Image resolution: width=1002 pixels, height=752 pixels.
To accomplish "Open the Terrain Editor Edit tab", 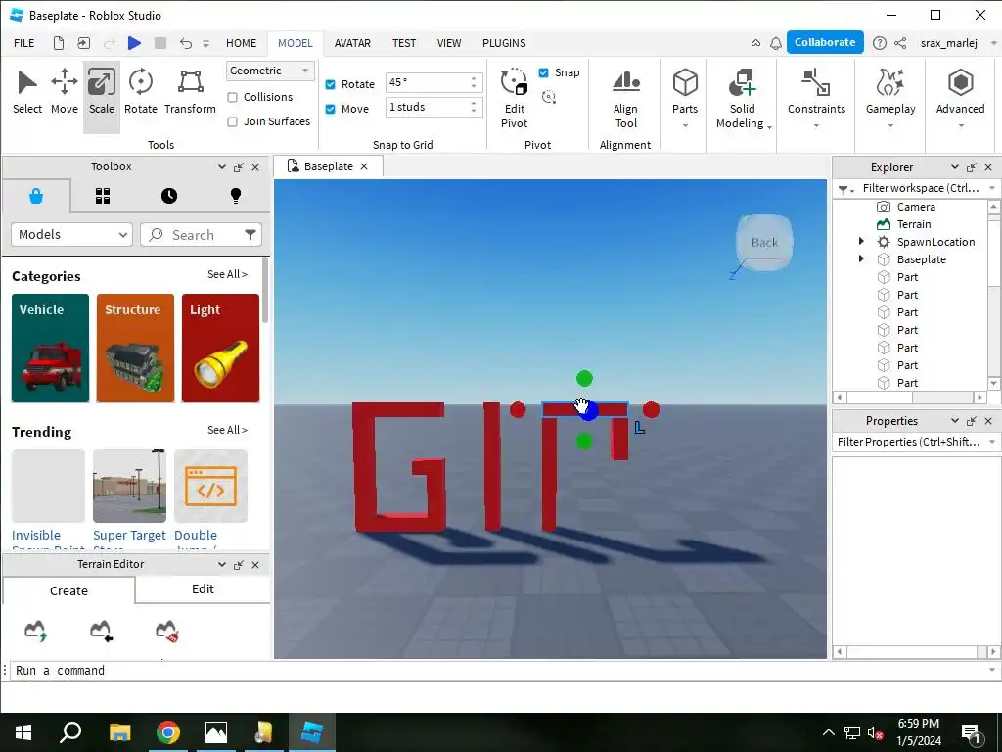I will (x=203, y=589).
